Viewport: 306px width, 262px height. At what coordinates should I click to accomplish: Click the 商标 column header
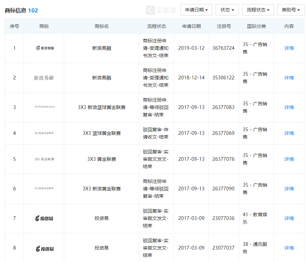tap(44, 26)
